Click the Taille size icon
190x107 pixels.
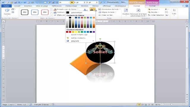click(x=174, y=10)
